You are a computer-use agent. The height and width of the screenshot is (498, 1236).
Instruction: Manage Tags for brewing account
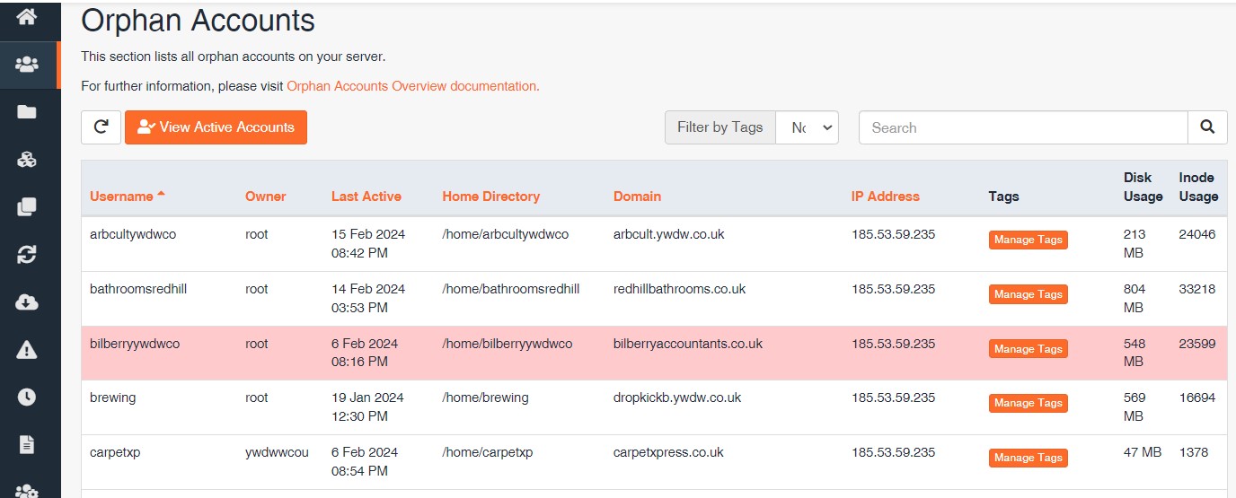[1028, 403]
